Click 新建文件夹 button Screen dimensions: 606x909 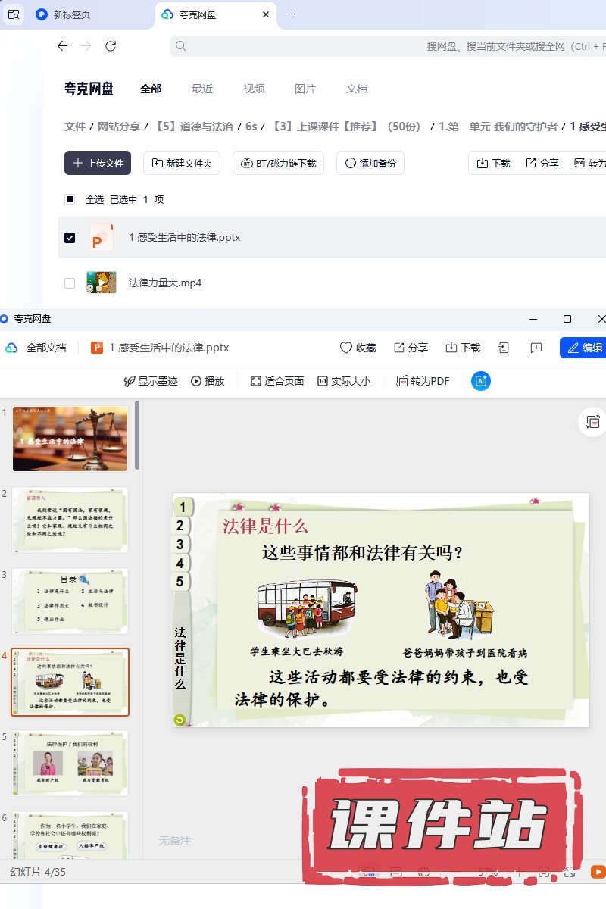182,163
